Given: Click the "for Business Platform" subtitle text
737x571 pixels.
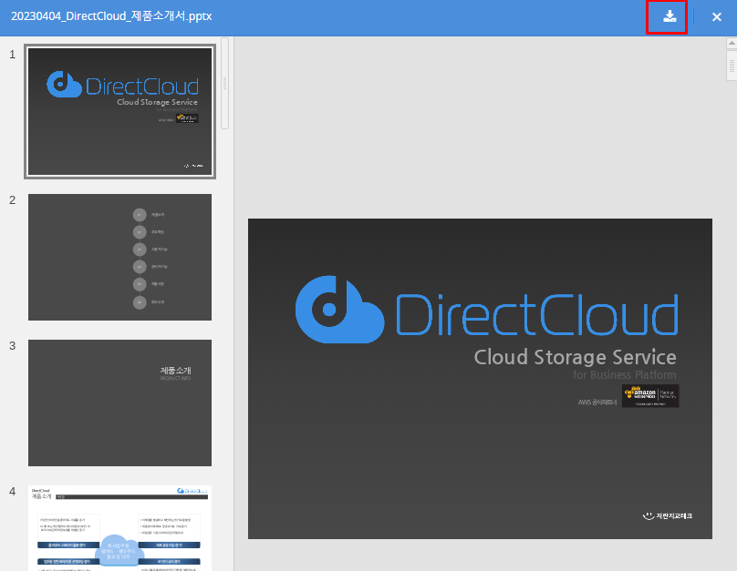Looking at the screenshot, I should (x=624, y=375).
